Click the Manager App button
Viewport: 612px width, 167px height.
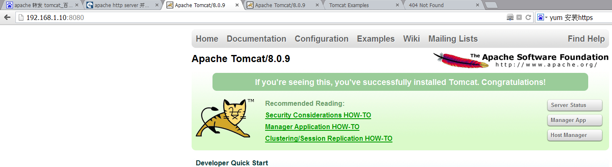[574, 120]
